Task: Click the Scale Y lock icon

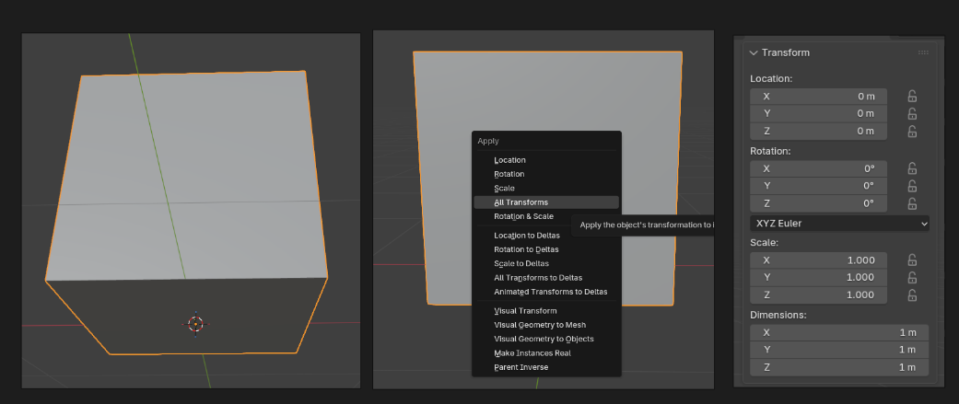Action: 912,277
